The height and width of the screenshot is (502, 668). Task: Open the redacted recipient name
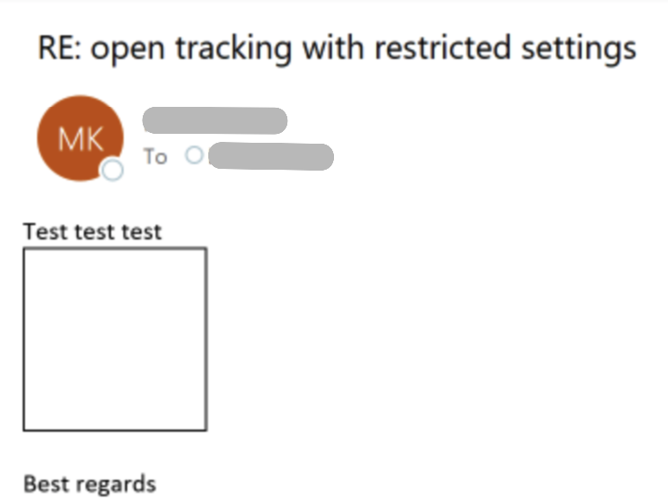tap(270, 156)
